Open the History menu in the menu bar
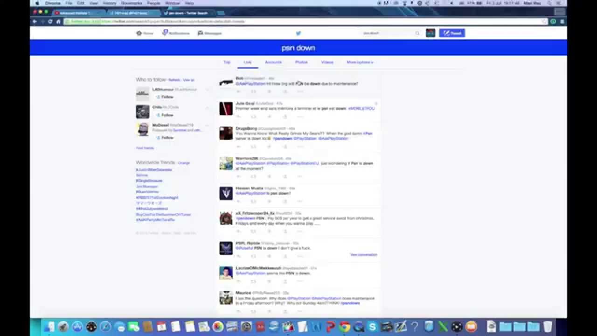597x336 pixels. [x=110, y=3]
